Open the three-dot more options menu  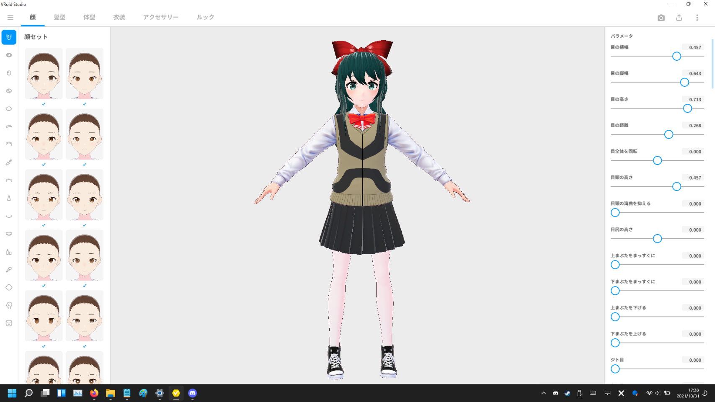[697, 18]
